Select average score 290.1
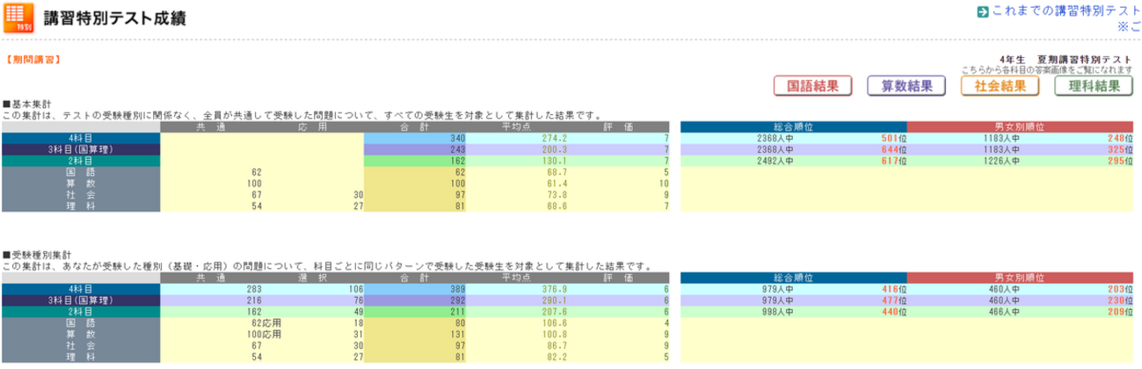This screenshot has width=1142, height=369. tap(556, 299)
